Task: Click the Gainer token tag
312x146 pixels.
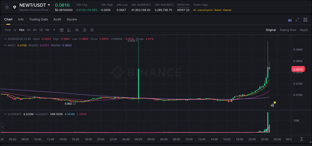Action: click(227, 10)
